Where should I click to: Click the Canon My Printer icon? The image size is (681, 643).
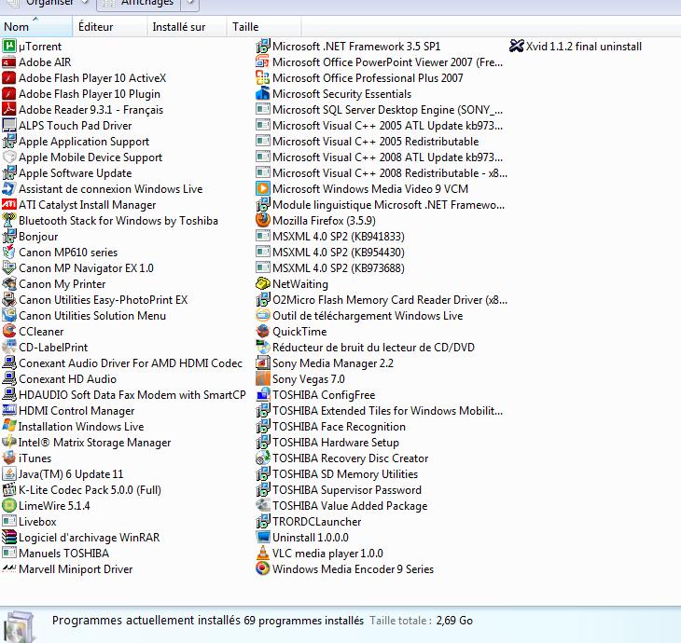point(9,283)
